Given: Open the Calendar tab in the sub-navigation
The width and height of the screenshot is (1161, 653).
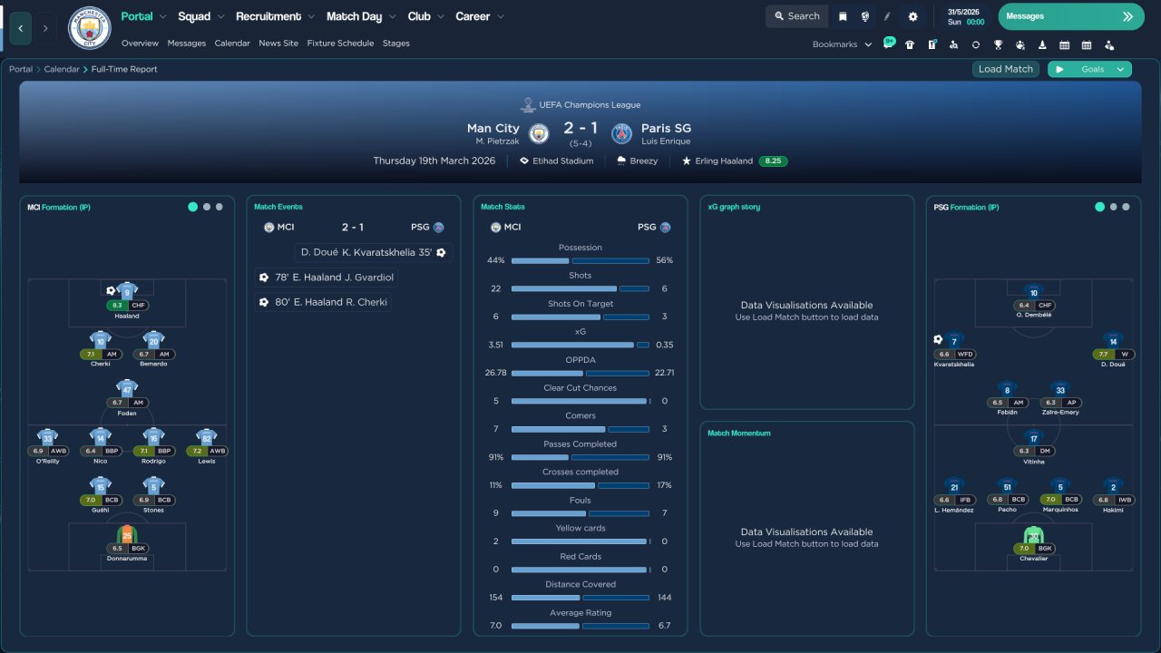Looking at the screenshot, I should [x=232, y=44].
